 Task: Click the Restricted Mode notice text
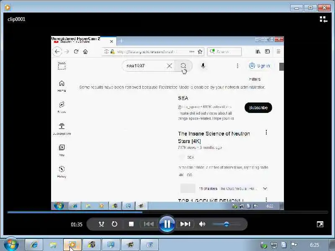click(172, 87)
